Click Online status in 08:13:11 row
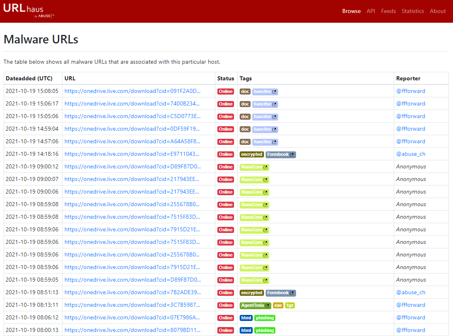This screenshot has height=336, width=453. coord(225,305)
